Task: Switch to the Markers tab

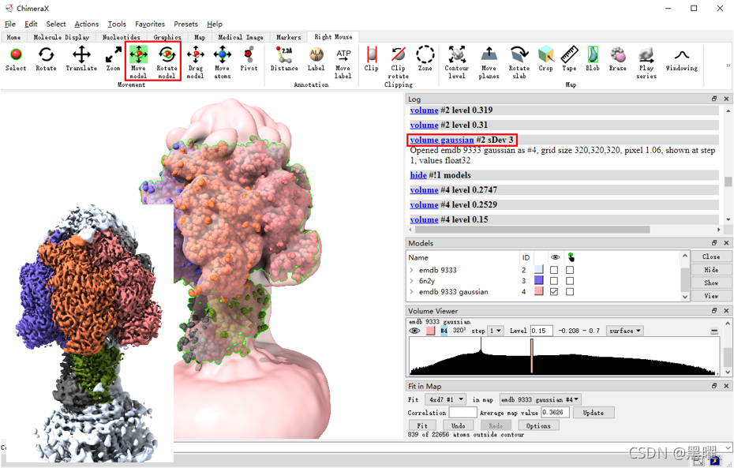Action: pos(288,37)
